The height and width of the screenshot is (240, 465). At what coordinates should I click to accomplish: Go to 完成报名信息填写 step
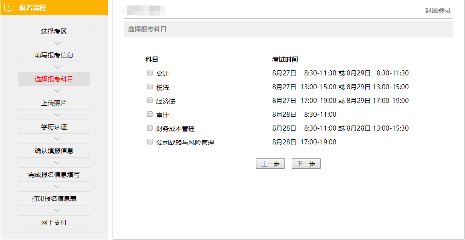54,175
